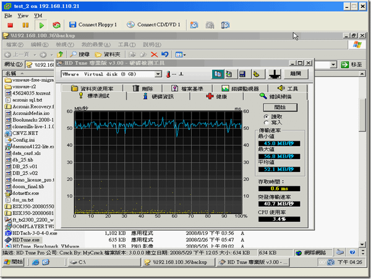Switch to the 資料夾使用率 tab
The image size is (371, 279).
coord(92,88)
